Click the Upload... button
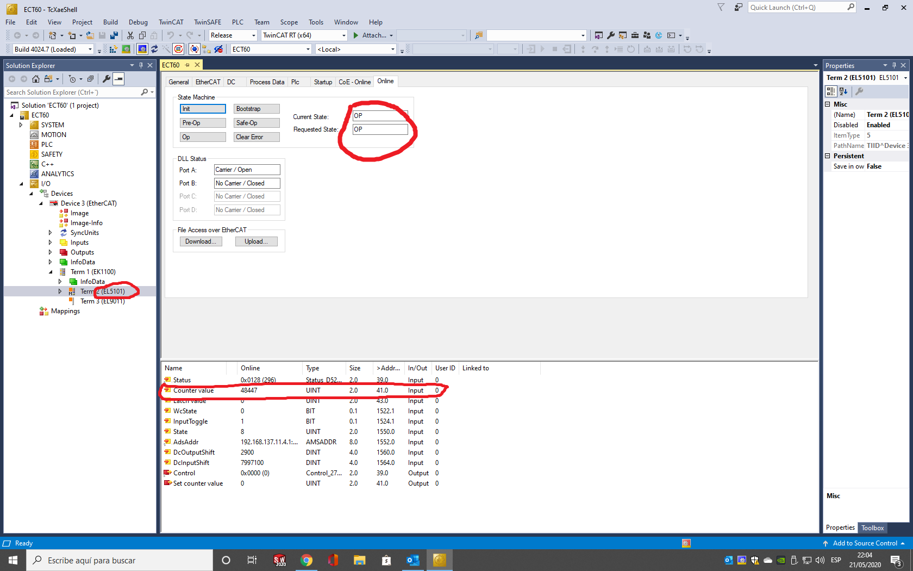913x571 pixels. [257, 241]
